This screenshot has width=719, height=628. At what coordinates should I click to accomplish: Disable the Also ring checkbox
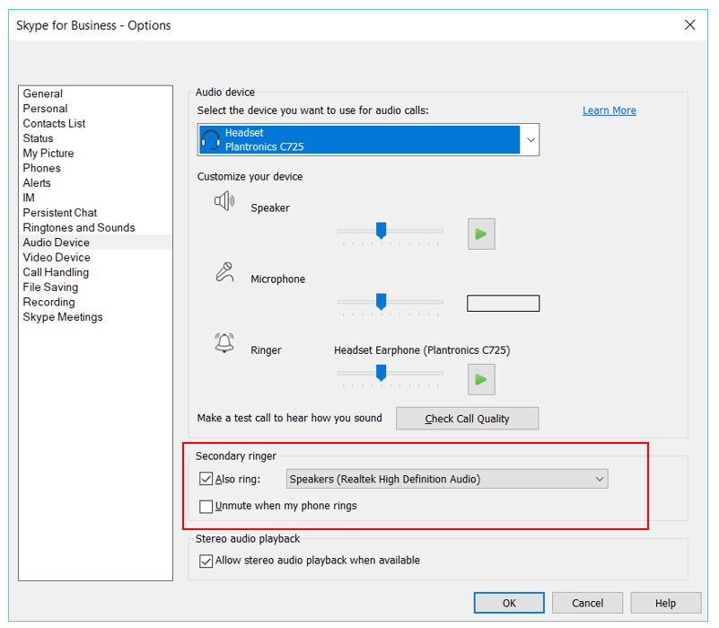coord(206,480)
